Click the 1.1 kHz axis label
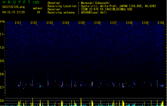This screenshot has width=167, height=106. [x=2, y=34]
